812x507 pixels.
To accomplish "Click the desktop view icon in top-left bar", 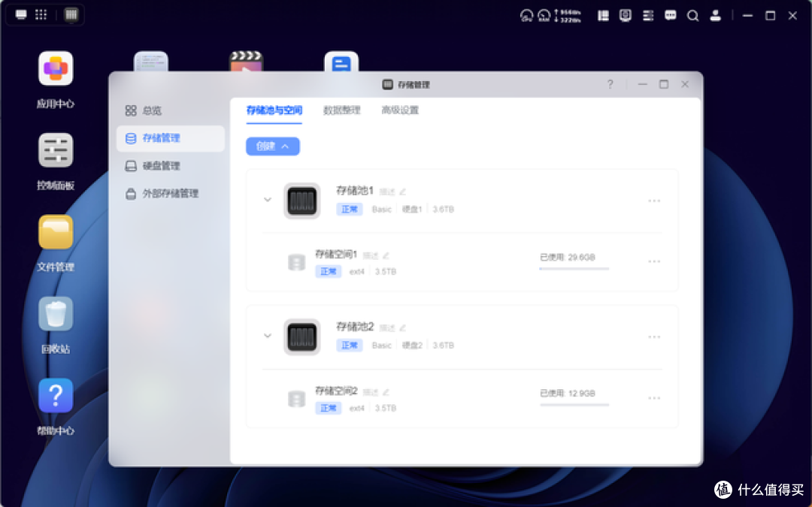I will point(21,14).
